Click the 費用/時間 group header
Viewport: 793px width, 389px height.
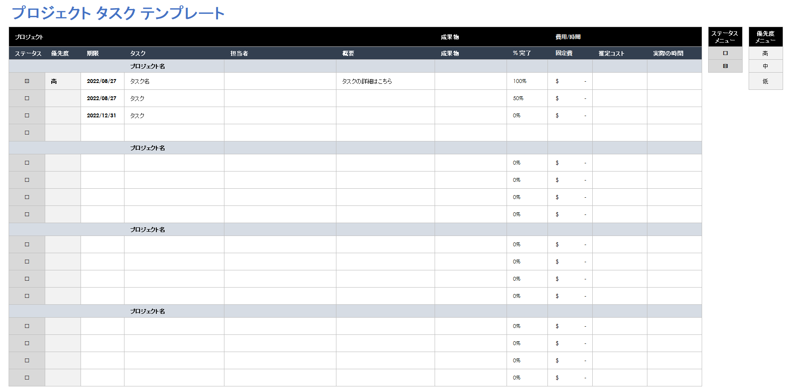(x=568, y=37)
